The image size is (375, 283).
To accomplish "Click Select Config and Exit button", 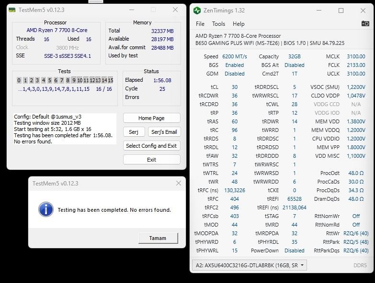I will point(152,146).
